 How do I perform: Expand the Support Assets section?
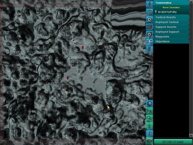pyautogui.click(x=171, y=27)
